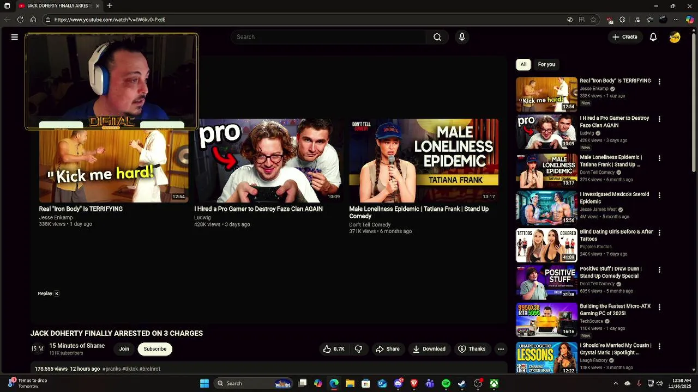Image resolution: width=698 pixels, height=392 pixels.
Task: Open the YouTube account avatar menu
Action: [675, 37]
